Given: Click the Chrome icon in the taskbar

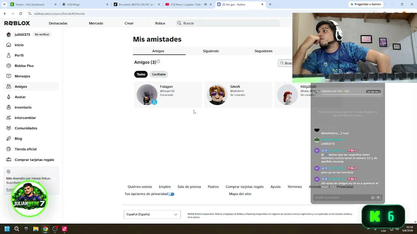Looking at the screenshot, I should pyautogui.click(x=45, y=229).
